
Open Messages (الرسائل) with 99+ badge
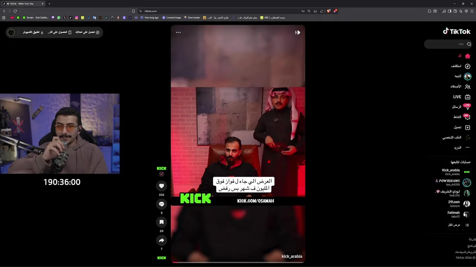tap(461, 107)
